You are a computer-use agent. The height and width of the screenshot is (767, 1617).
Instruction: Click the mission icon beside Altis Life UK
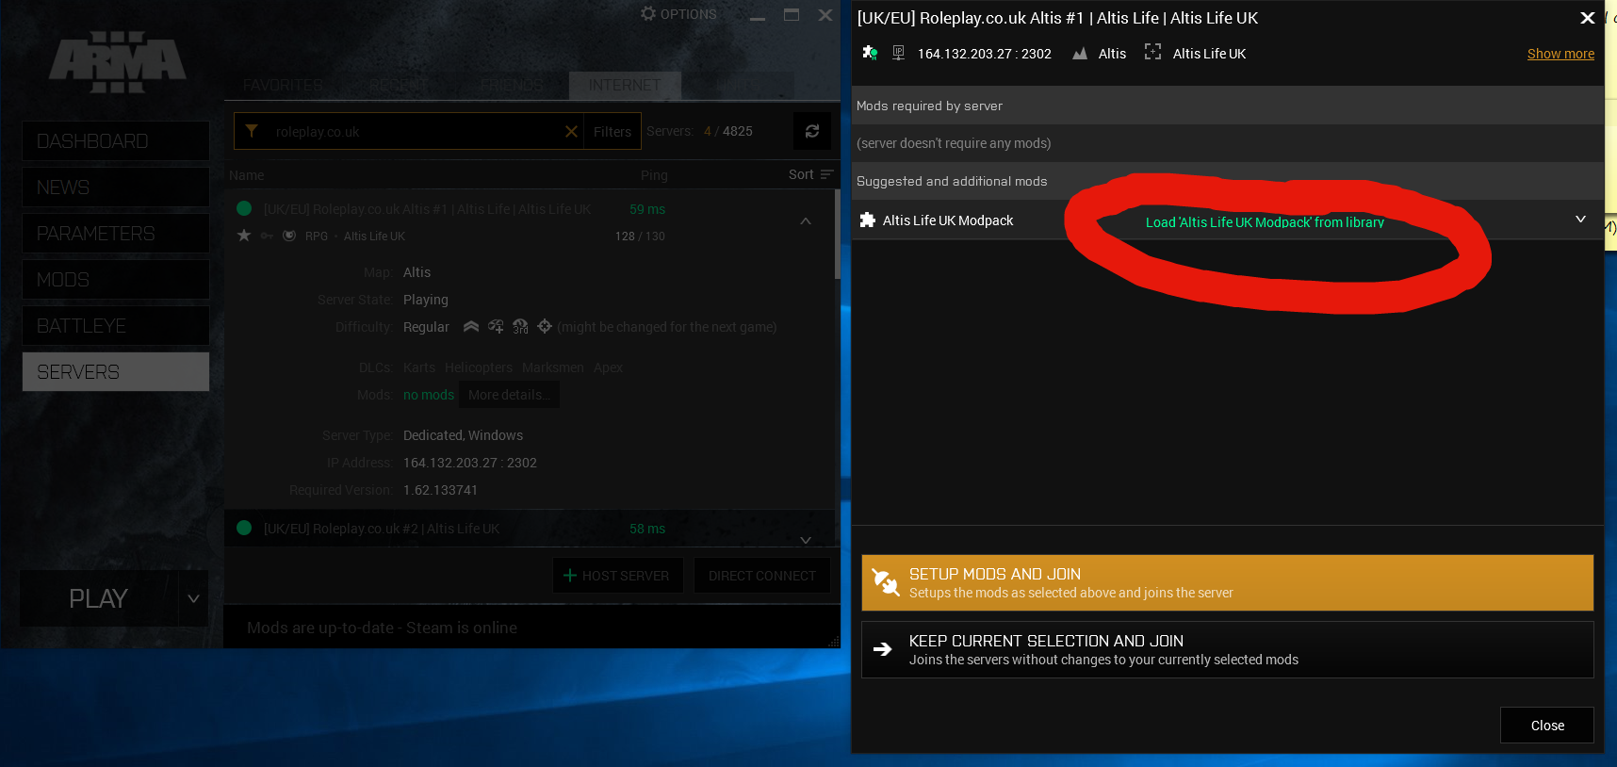click(x=1152, y=52)
